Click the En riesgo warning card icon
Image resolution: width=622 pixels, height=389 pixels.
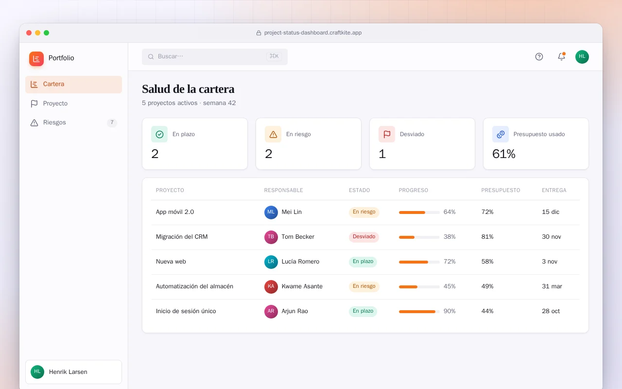[x=273, y=134]
